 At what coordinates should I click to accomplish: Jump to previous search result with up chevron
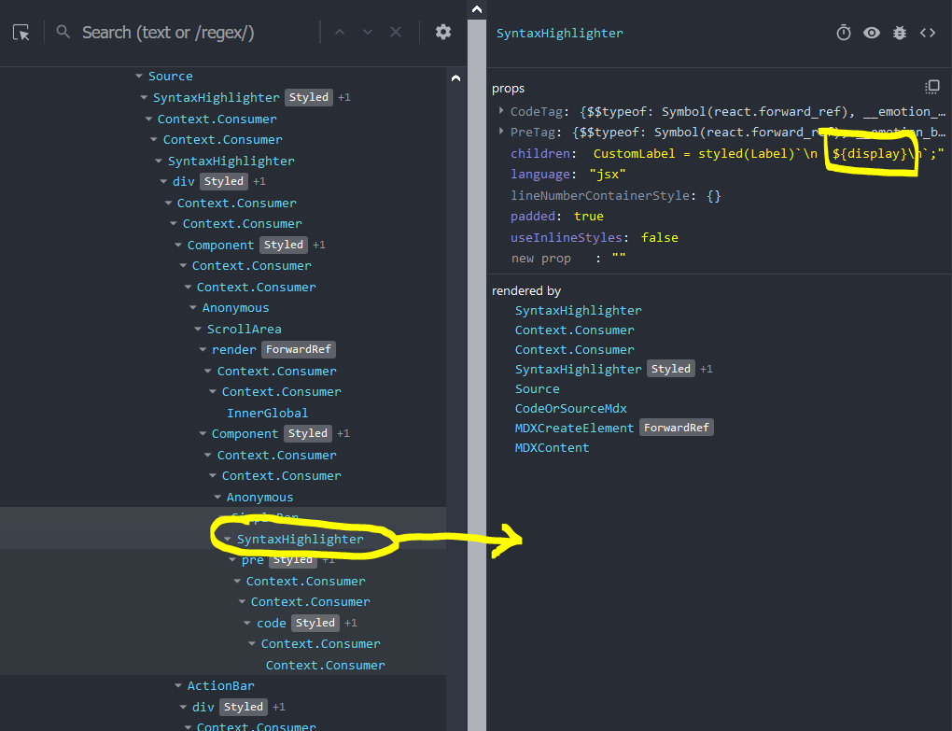click(340, 31)
